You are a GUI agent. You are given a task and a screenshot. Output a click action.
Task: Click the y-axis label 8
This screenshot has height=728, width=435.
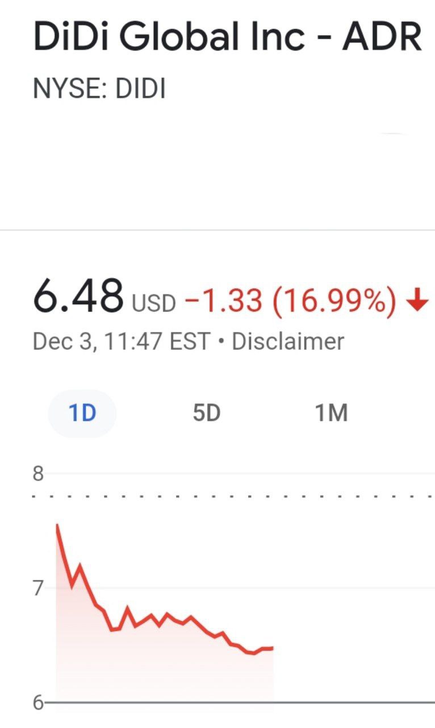pos(38,474)
